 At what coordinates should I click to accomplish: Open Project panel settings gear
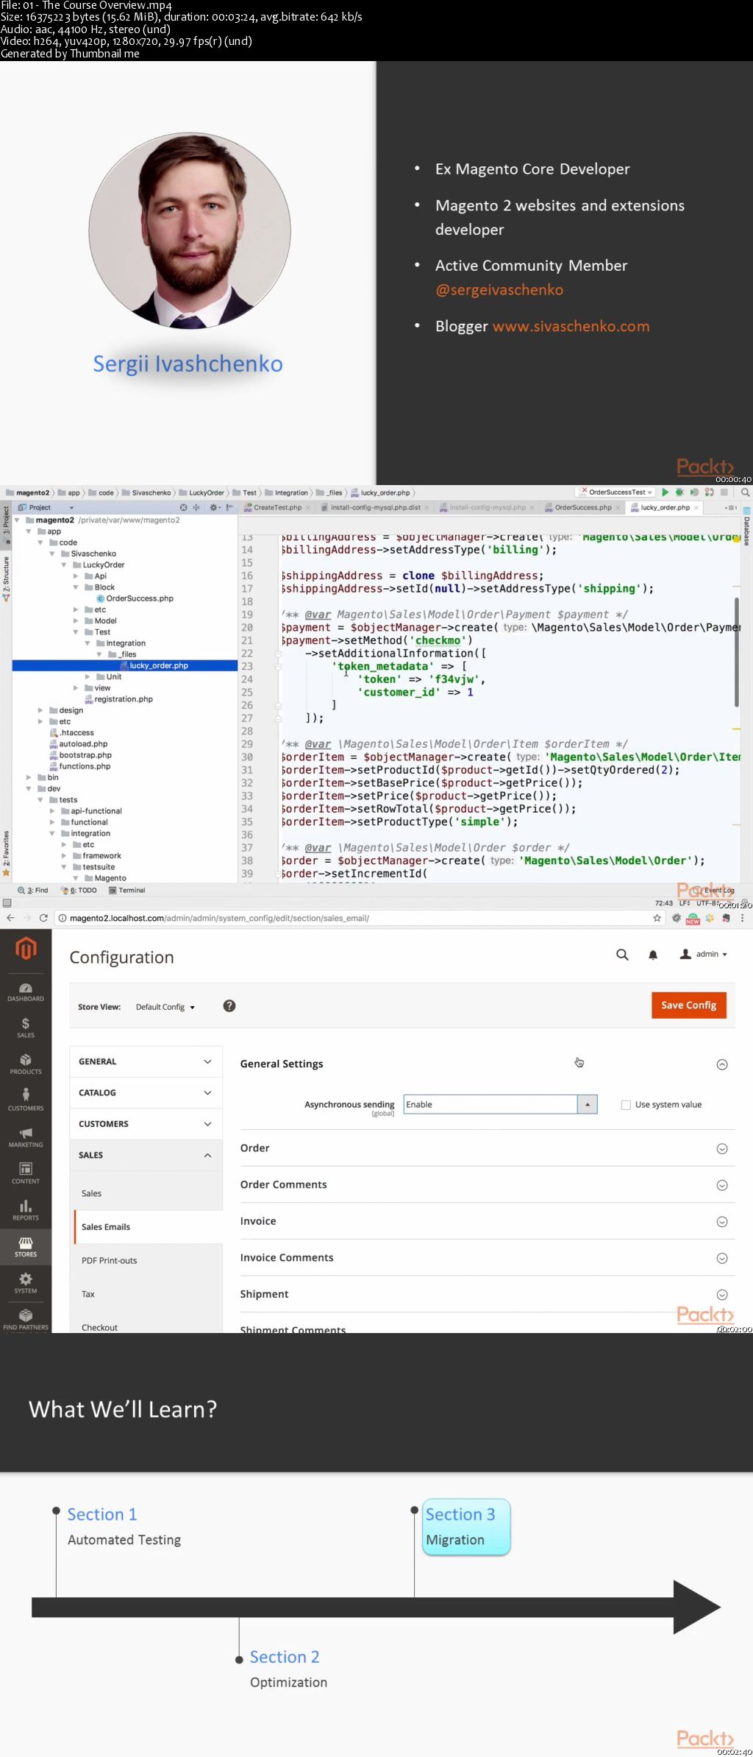tap(214, 507)
